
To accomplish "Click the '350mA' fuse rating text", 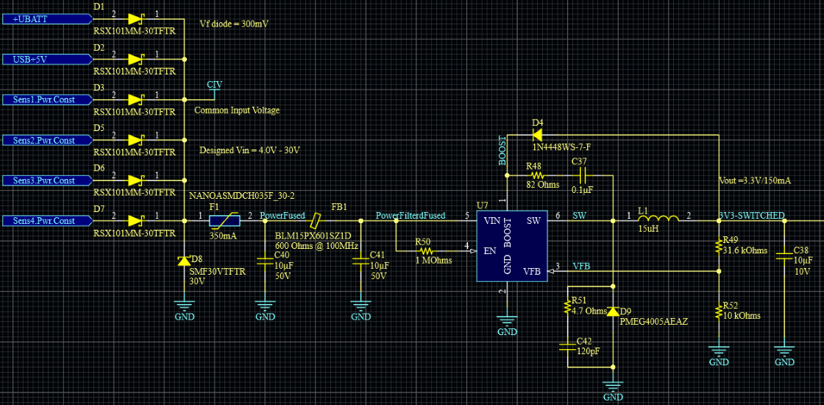I will 223,236.
